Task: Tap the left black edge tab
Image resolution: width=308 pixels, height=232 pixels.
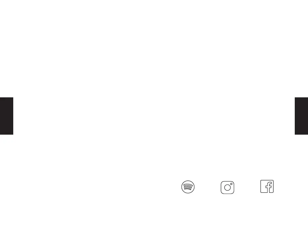Action: point(6,116)
